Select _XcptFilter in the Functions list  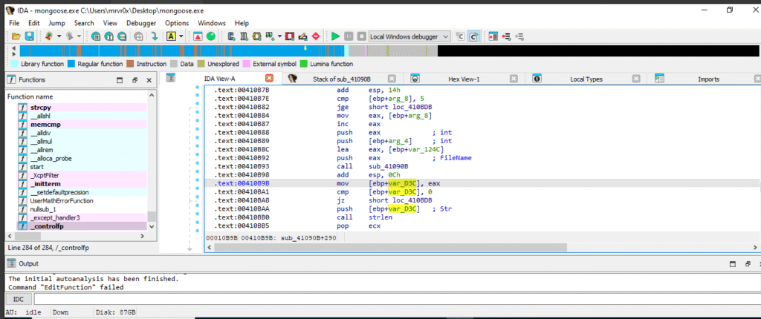82,175
